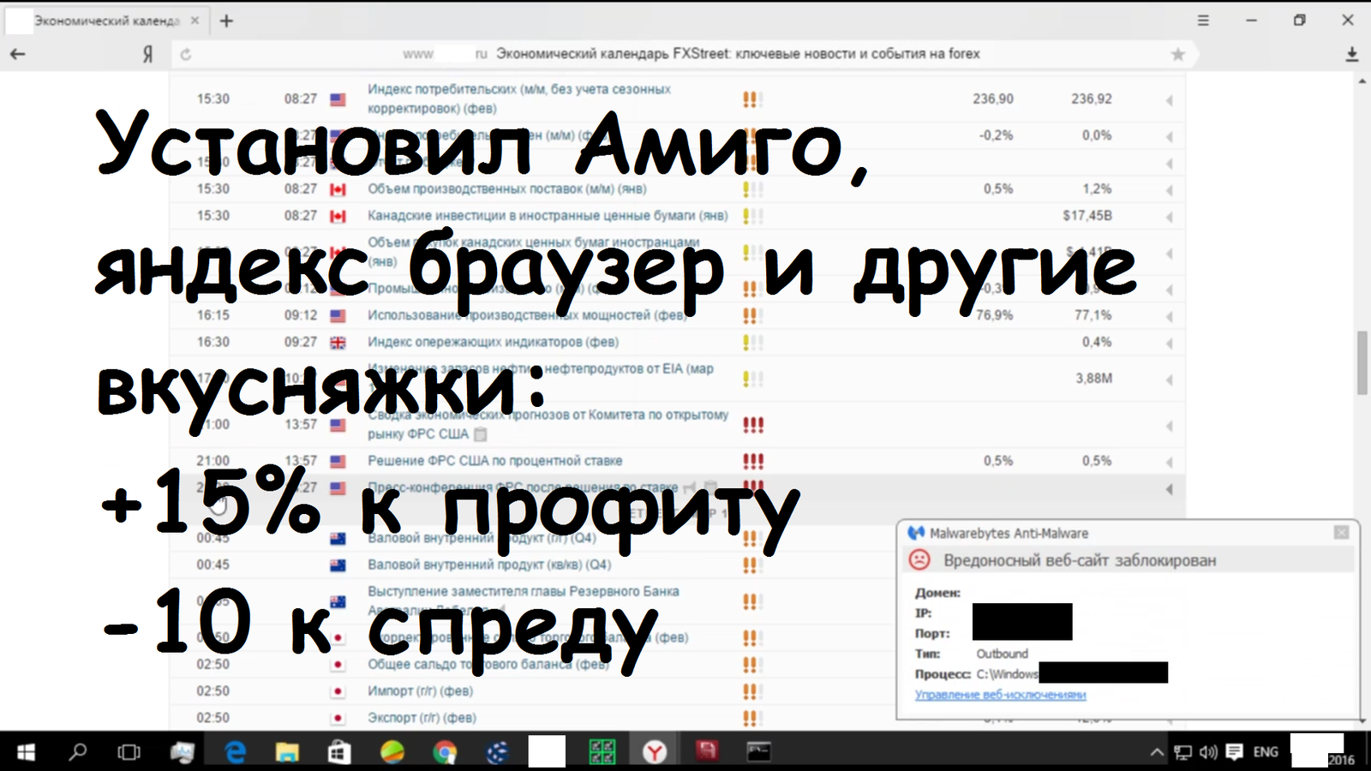Screen dimensions: 1371x771
Task: Open Экспорт (г/г) (фев) event
Action: [422, 718]
